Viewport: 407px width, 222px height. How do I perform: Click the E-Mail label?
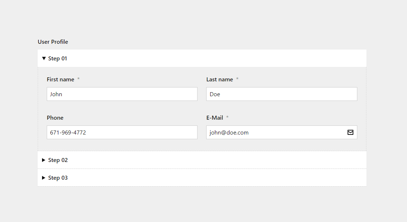214,118
